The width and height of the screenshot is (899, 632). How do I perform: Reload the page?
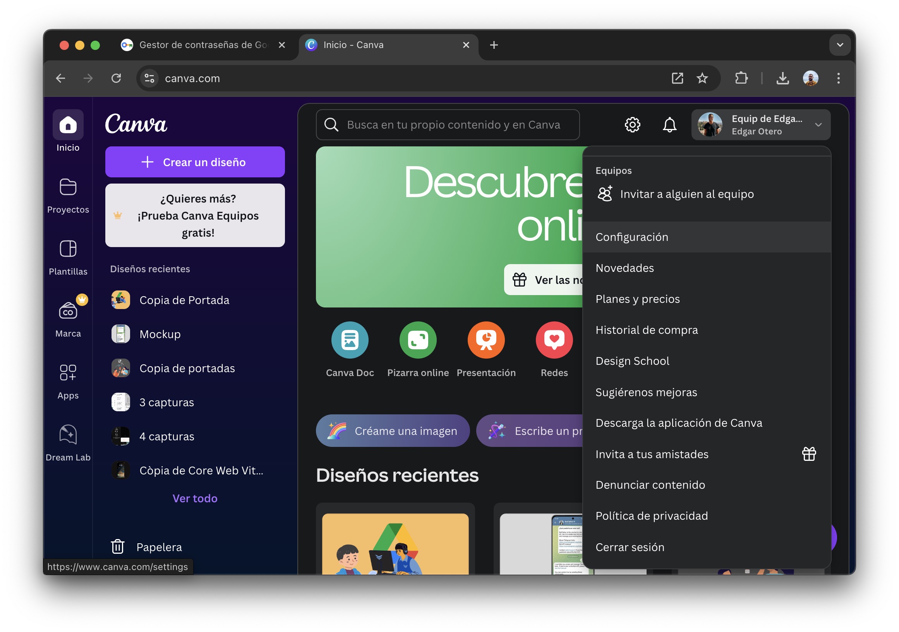pos(116,78)
